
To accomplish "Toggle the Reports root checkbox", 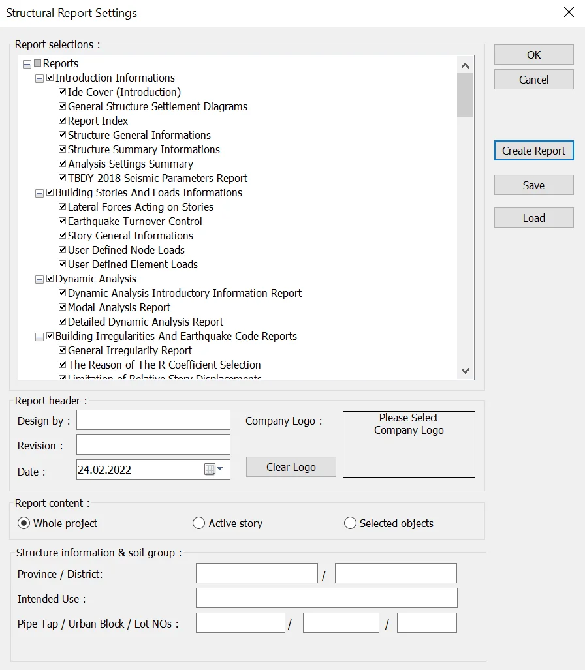I will (38, 63).
